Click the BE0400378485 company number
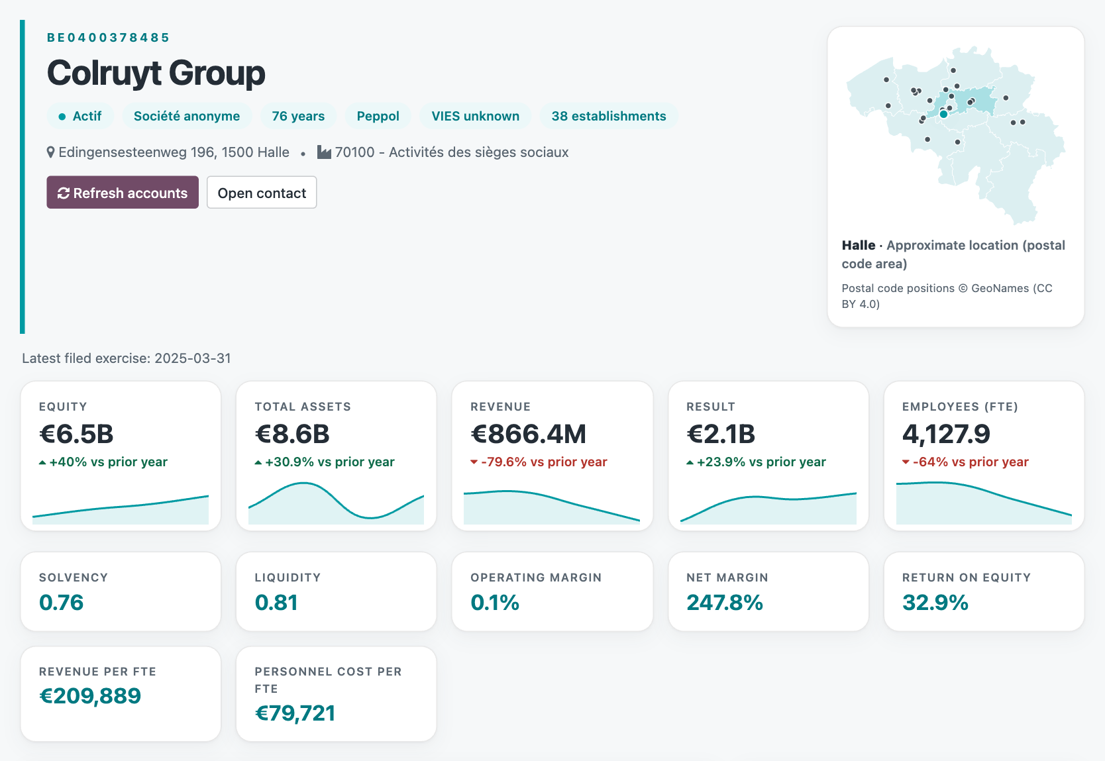 pos(108,37)
